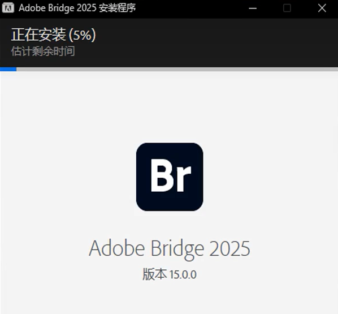Click the word "Adobe" in large product name
The width and height of the screenshot is (338, 314).
(x=117, y=248)
